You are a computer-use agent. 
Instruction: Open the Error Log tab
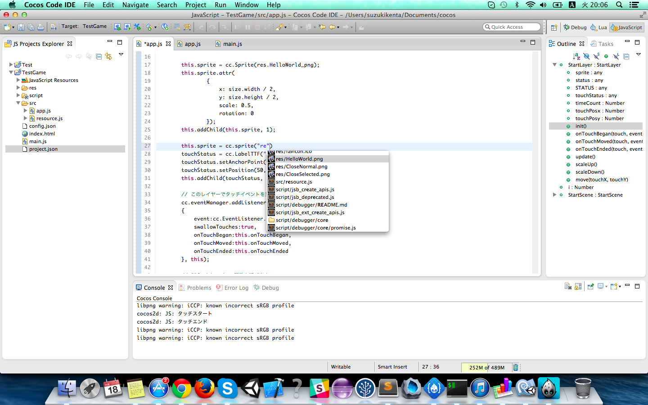232,288
